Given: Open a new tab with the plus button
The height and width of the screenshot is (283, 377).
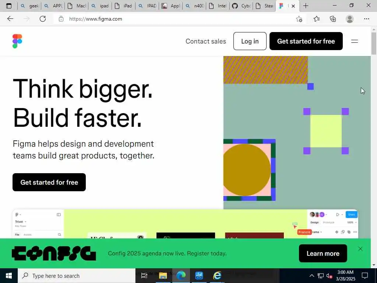Looking at the screenshot, I should pos(306,6).
